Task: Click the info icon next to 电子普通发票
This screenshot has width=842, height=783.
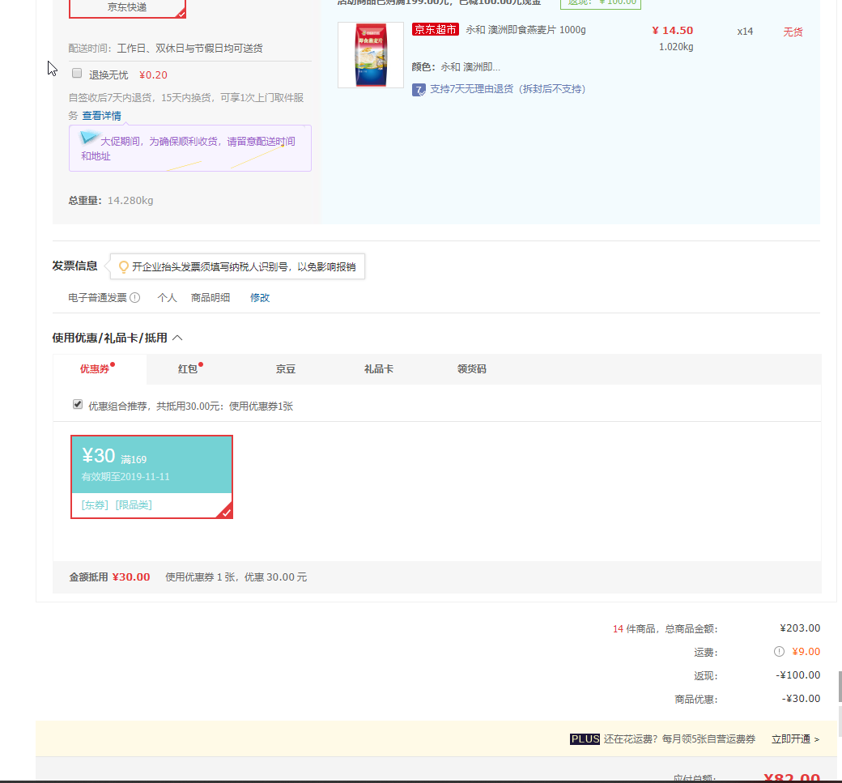Action: click(135, 297)
